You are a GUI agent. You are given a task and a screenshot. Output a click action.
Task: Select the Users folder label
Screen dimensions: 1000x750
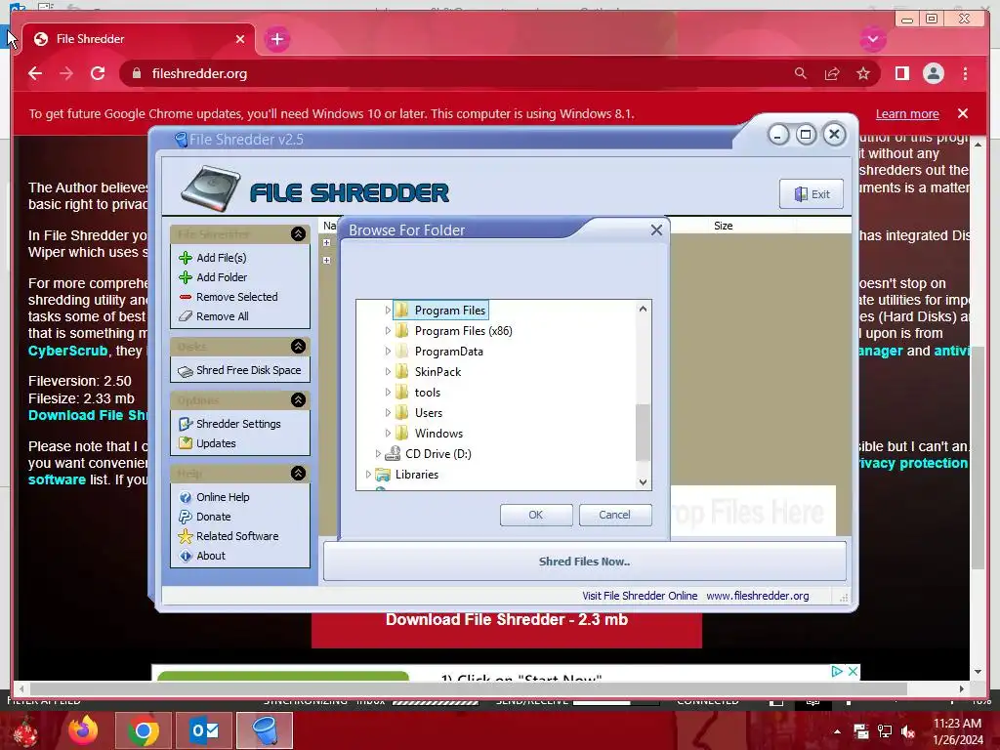pyautogui.click(x=429, y=413)
